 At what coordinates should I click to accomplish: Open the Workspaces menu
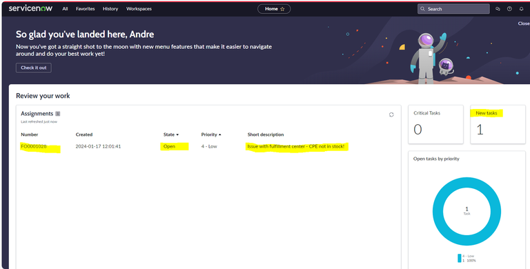pos(139,9)
